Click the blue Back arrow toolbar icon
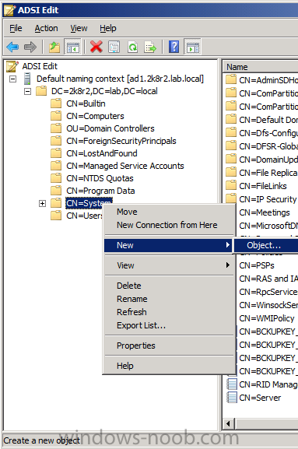 click(12, 47)
